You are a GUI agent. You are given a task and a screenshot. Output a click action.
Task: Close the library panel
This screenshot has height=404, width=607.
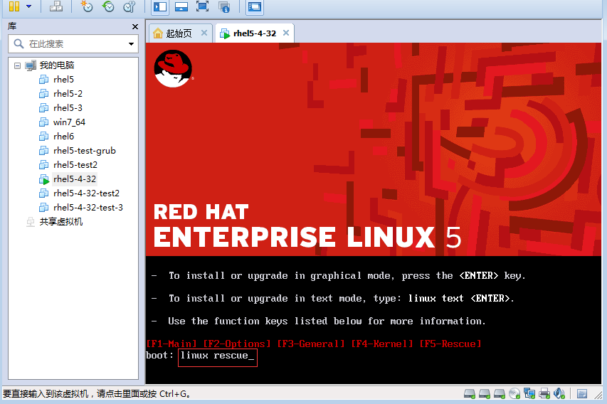pyautogui.click(x=135, y=26)
